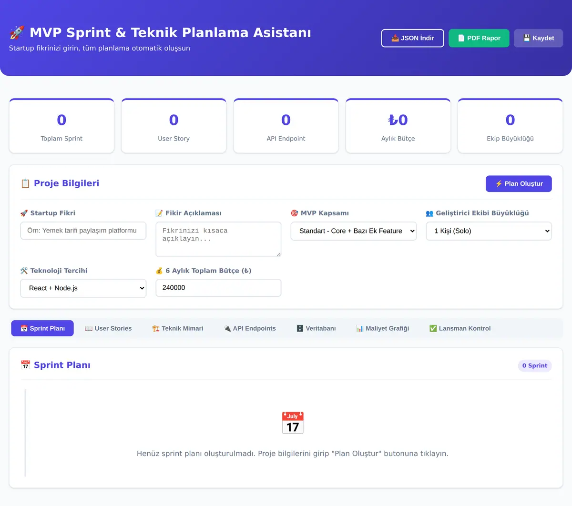Click the green check icon on Lansman Kontrol tab

pyautogui.click(x=433, y=328)
